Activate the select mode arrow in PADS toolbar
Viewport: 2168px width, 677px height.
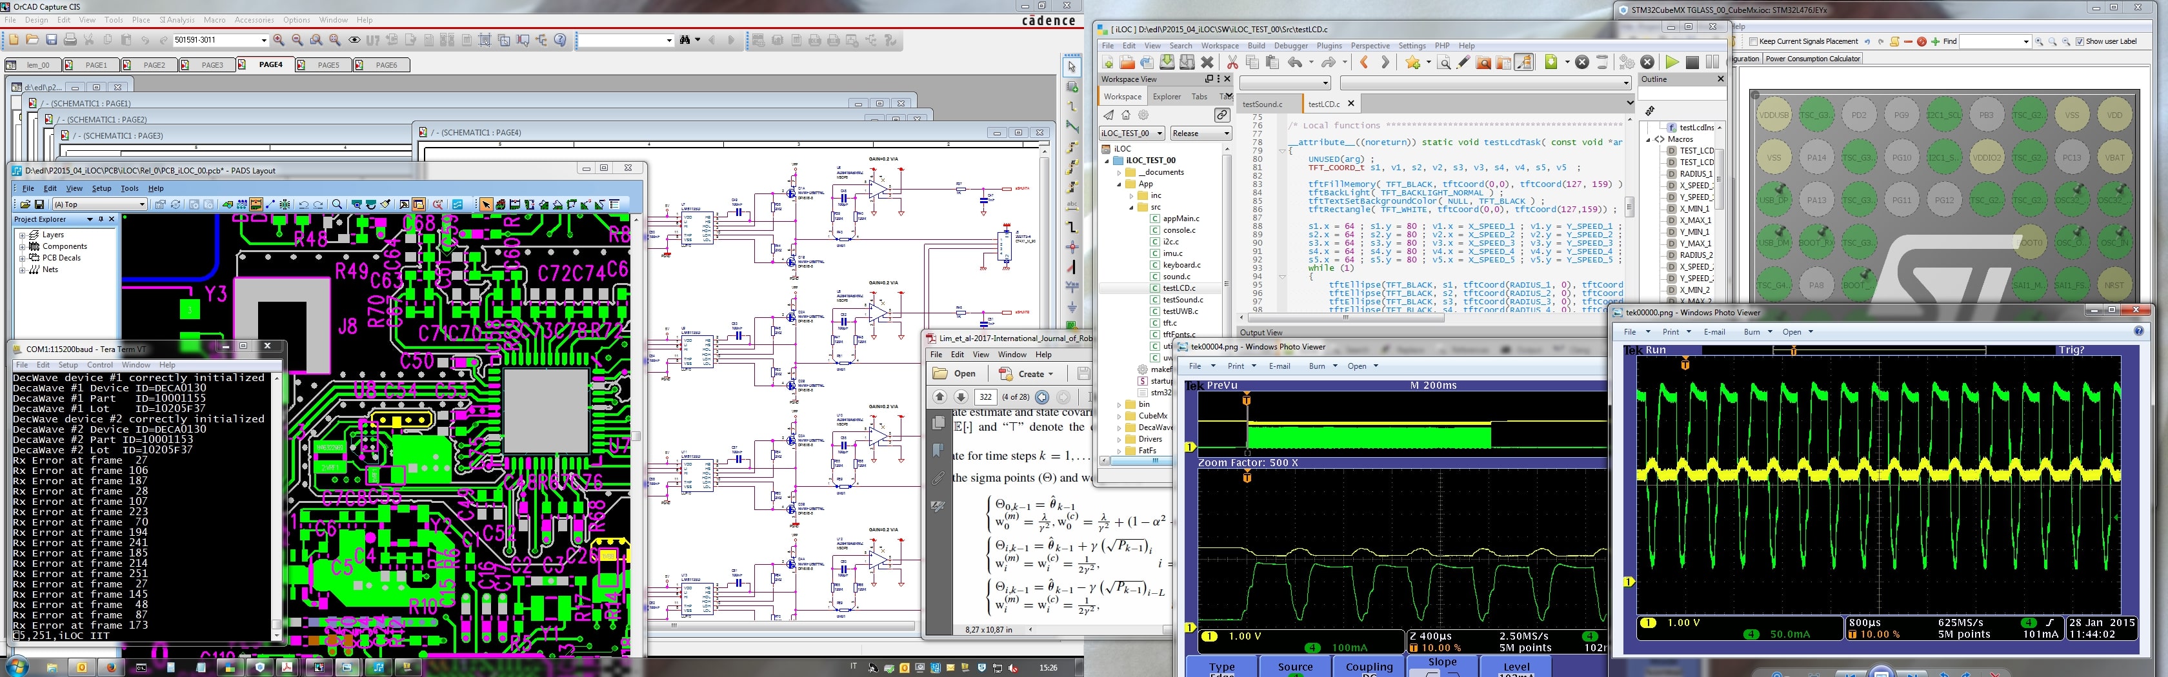click(486, 204)
